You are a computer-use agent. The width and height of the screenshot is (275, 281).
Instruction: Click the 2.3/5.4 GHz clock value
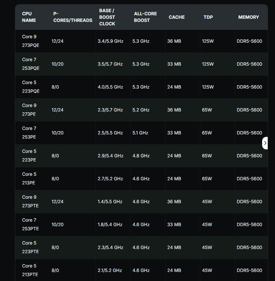pyautogui.click(x=111, y=248)
